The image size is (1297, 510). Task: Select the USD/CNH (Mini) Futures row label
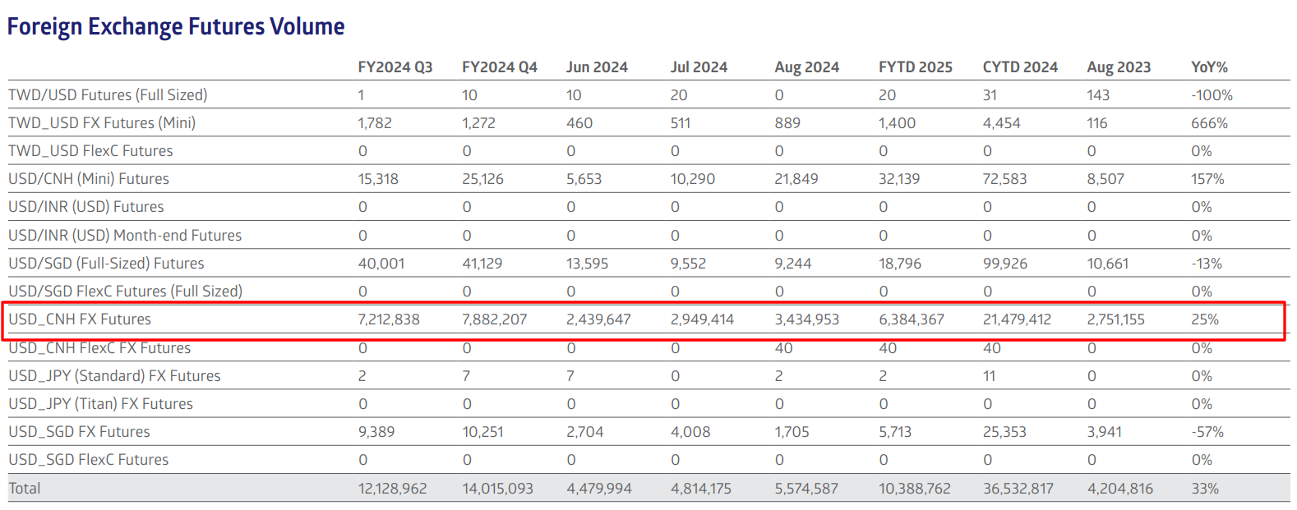click(89, 179)
